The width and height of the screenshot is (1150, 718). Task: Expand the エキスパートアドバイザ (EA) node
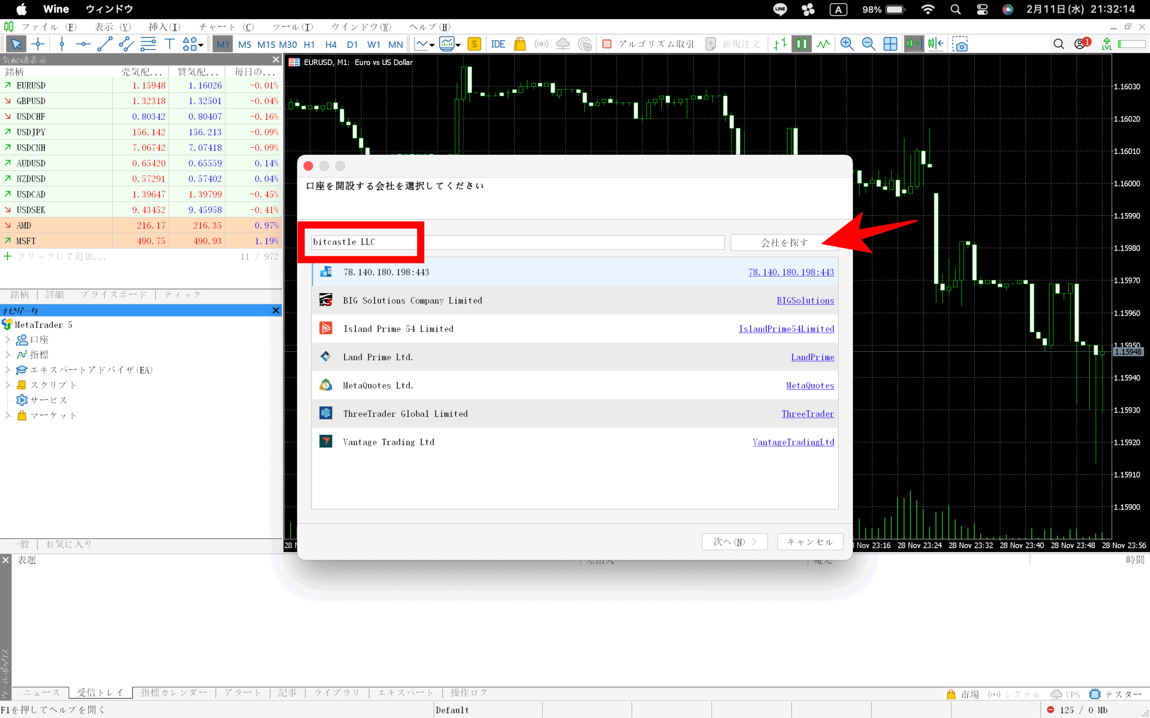pyautogui.click(x=8, y=369)
